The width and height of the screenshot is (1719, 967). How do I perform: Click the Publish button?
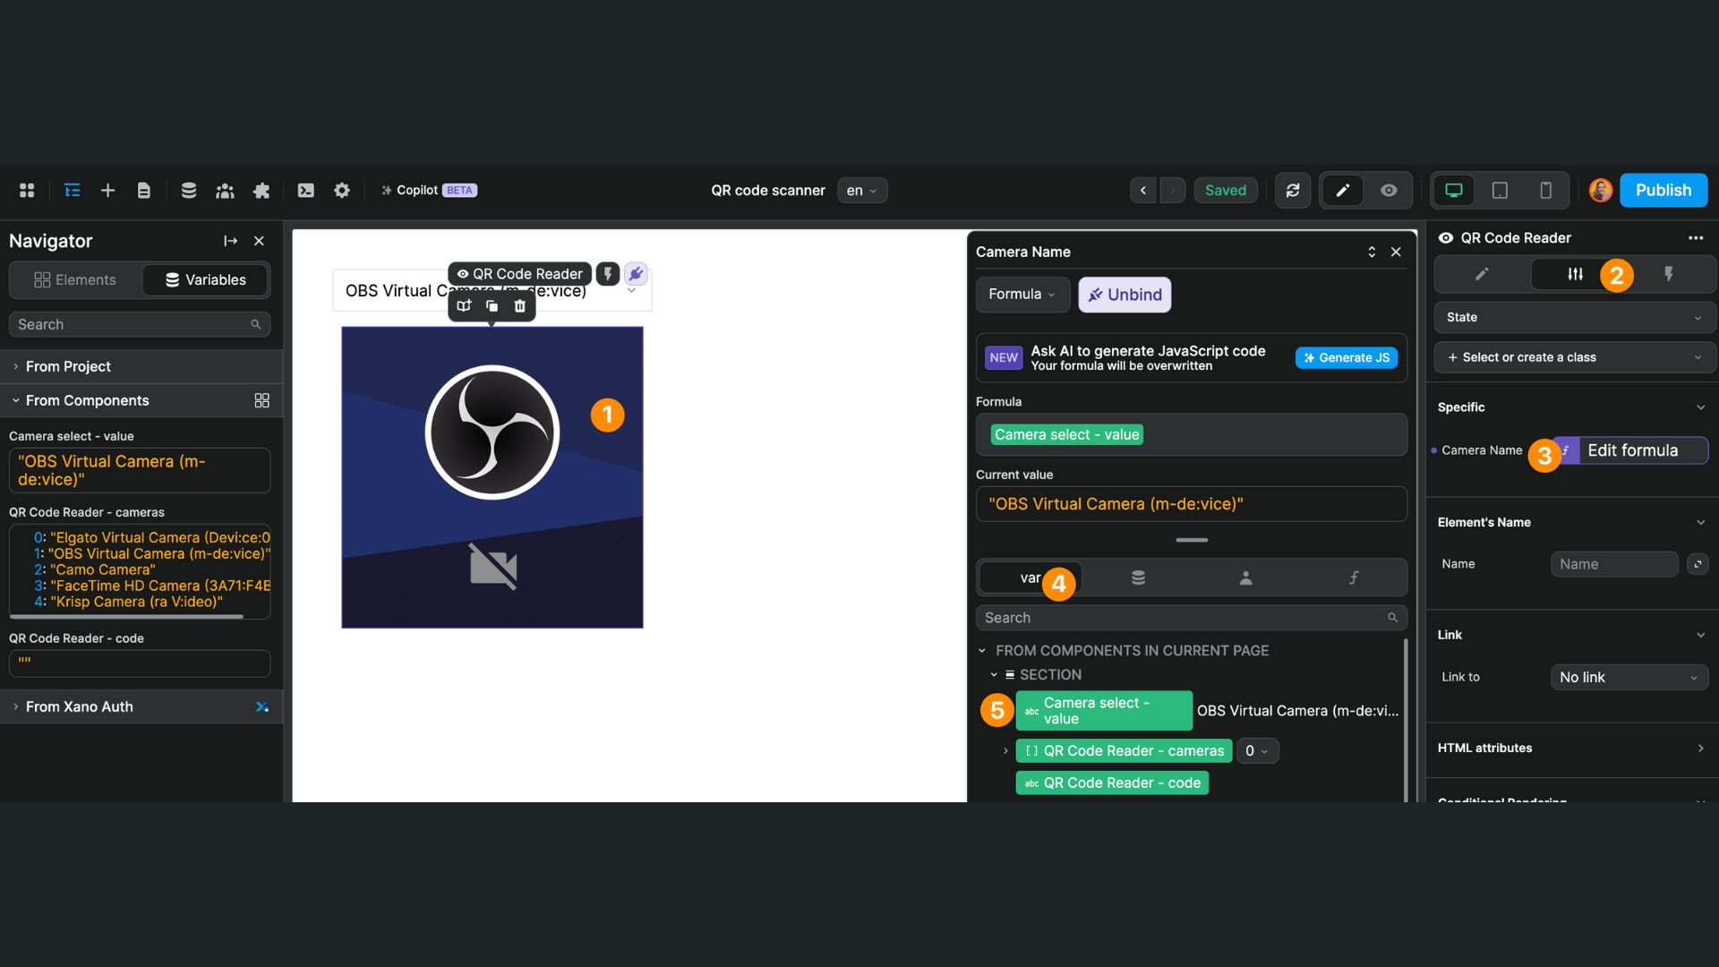click(x=1663, y=190)
